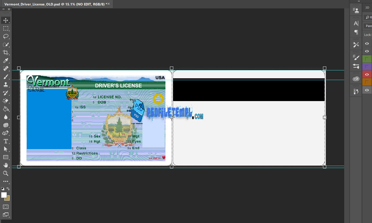
Task: Select the Move tool
Action: (x=6, y=20)
